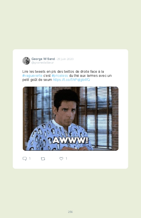The width and height of the screenshot is (141, 218).
Task: Click the AWWW! caption on the GIF
Action: tap(70, 140)
